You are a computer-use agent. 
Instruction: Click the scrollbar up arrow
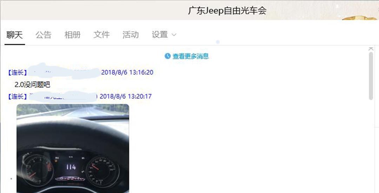(371, 49)
